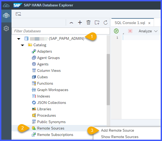Image resolution: width=162 pixels, height=141 pixels.
Task: Click the Column Views icon
Action: tap(34, 70)
